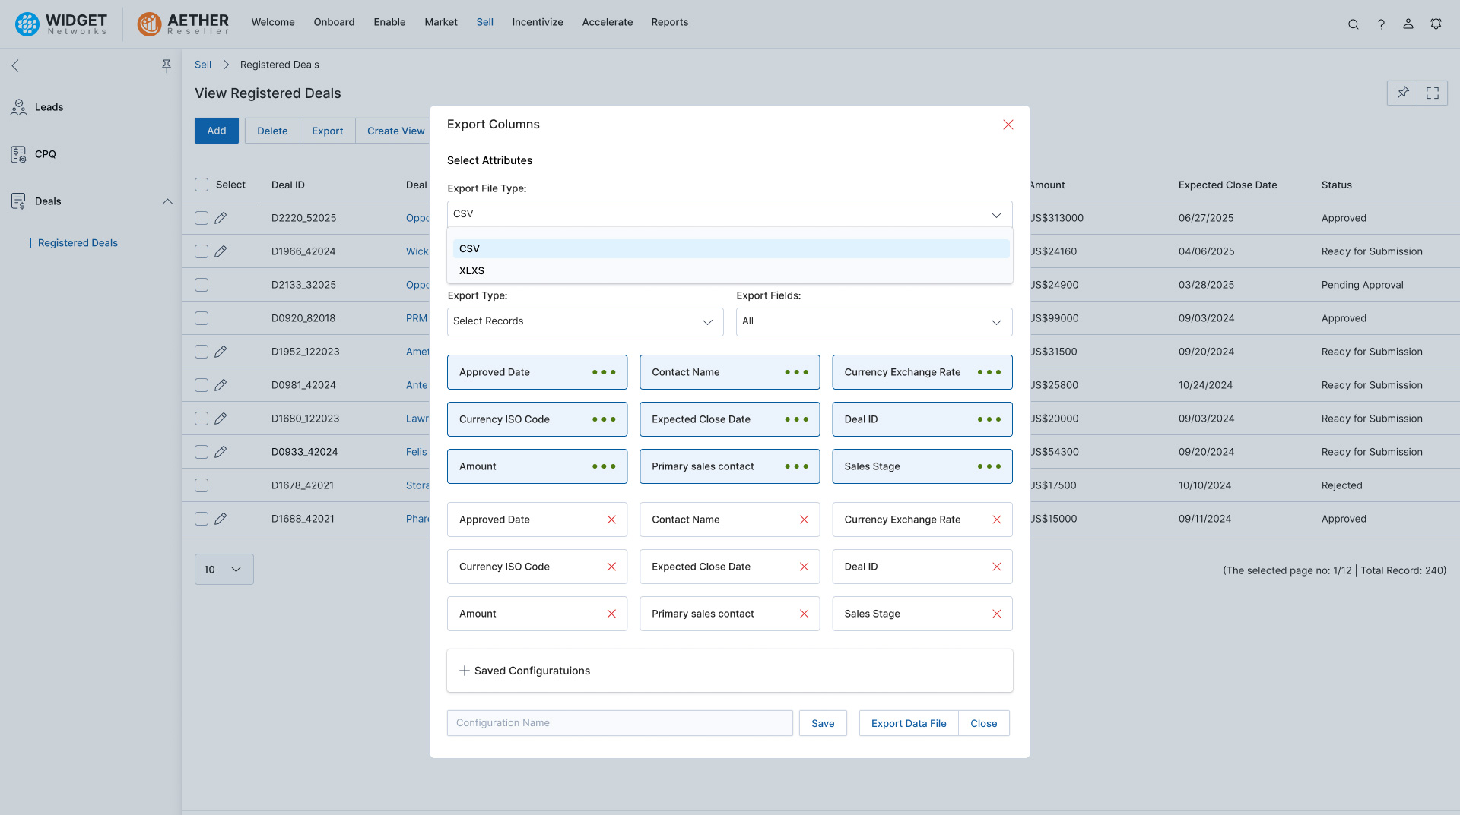Image resolution: width=1460 pixels, height=815 pixels.
Task: Click the notifications bell icon
Action: (1436, 24)
